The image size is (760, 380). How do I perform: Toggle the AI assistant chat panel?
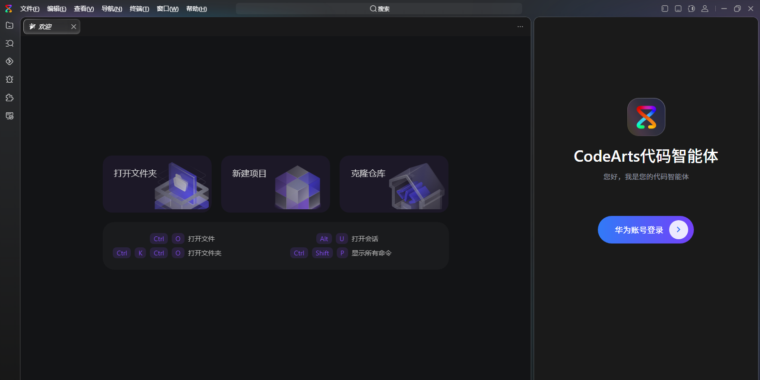click(x=692, y=9)
